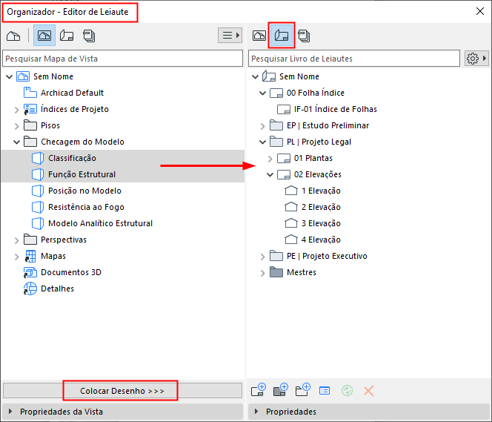Select 1 Elevação drawing
Image resolution: width=492 pixels, height=422 pixels.
(x=321, y=191)
